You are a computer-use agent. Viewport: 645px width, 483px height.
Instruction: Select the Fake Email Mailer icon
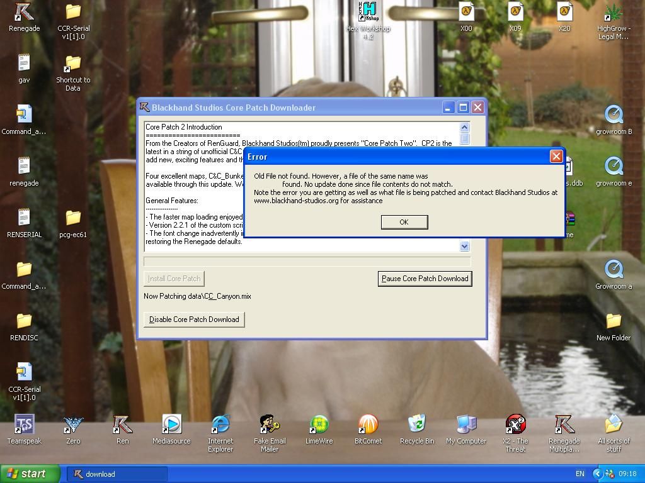point(270,425)
